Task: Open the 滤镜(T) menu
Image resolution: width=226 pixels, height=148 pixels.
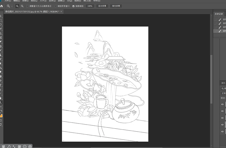Action: [61, 1]
